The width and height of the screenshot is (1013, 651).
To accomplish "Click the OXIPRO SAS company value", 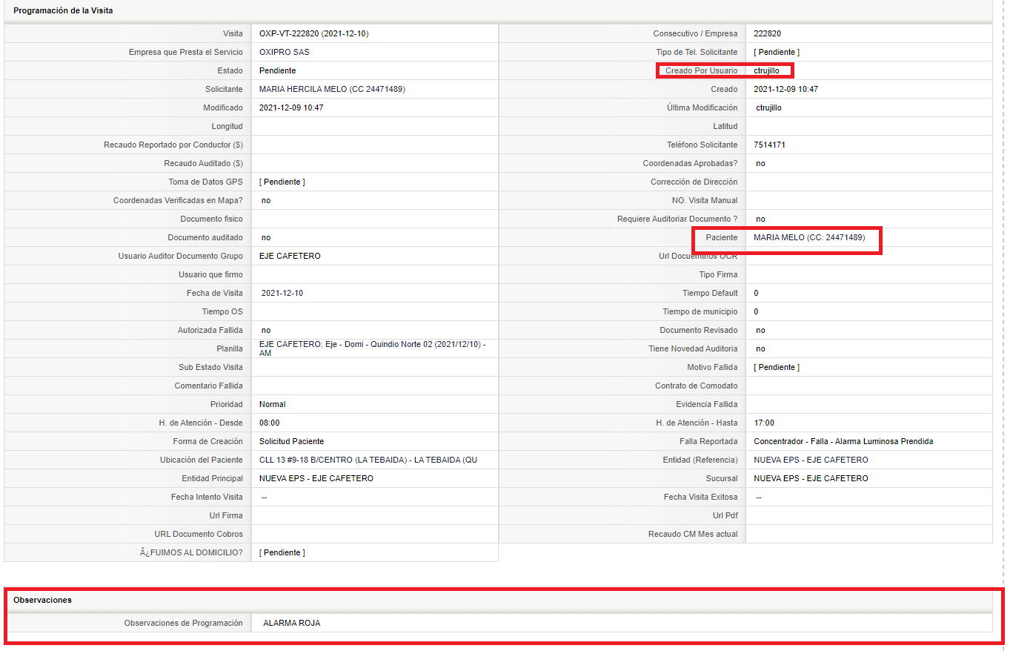I will click(x=285, y=52).
